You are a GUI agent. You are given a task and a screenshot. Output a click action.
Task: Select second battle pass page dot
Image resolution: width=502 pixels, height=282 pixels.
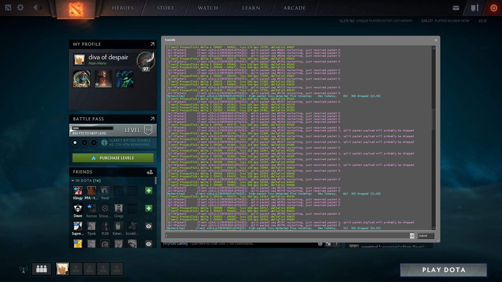(x=84, y=143)
